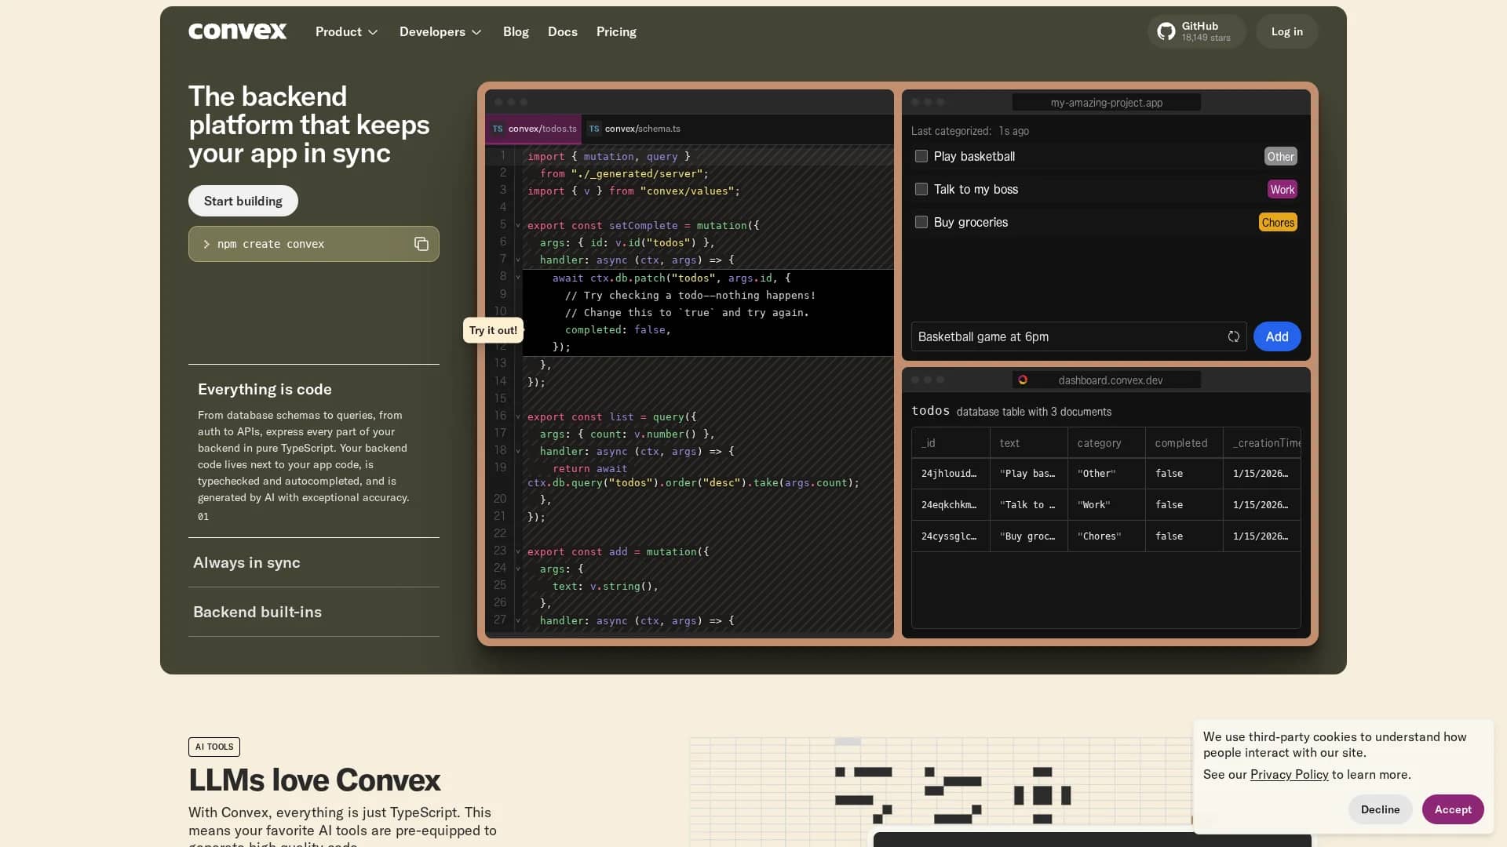Go to the Pricing page
The image size is (1507, 847).
point(616,31)
